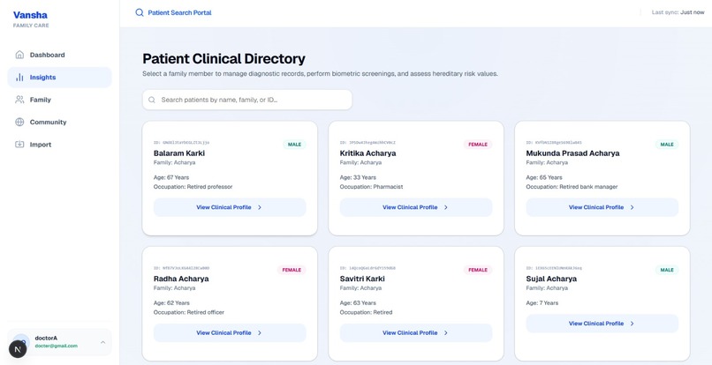This screenshot has width=712, height=365.
Task: View Clinical Profile for Sujal Acharya
Action: [x=602, y=324]
